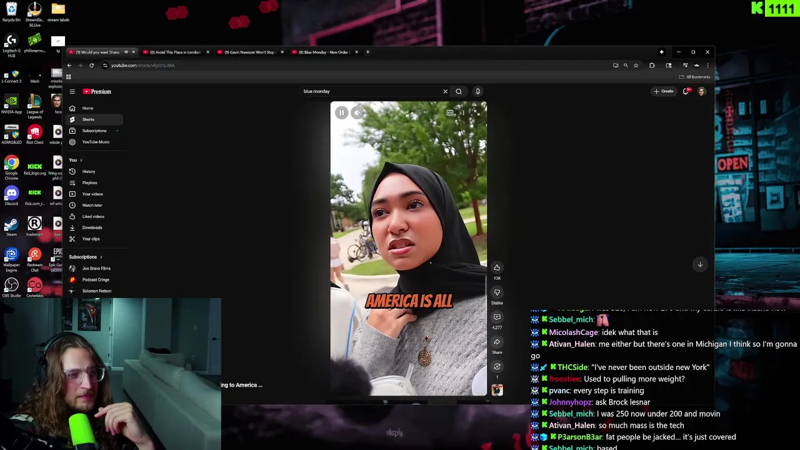This screenshot has height=450, width=800.
Task: Go to YouTube Home in sidebar
Action: click(x=96, y=108)
